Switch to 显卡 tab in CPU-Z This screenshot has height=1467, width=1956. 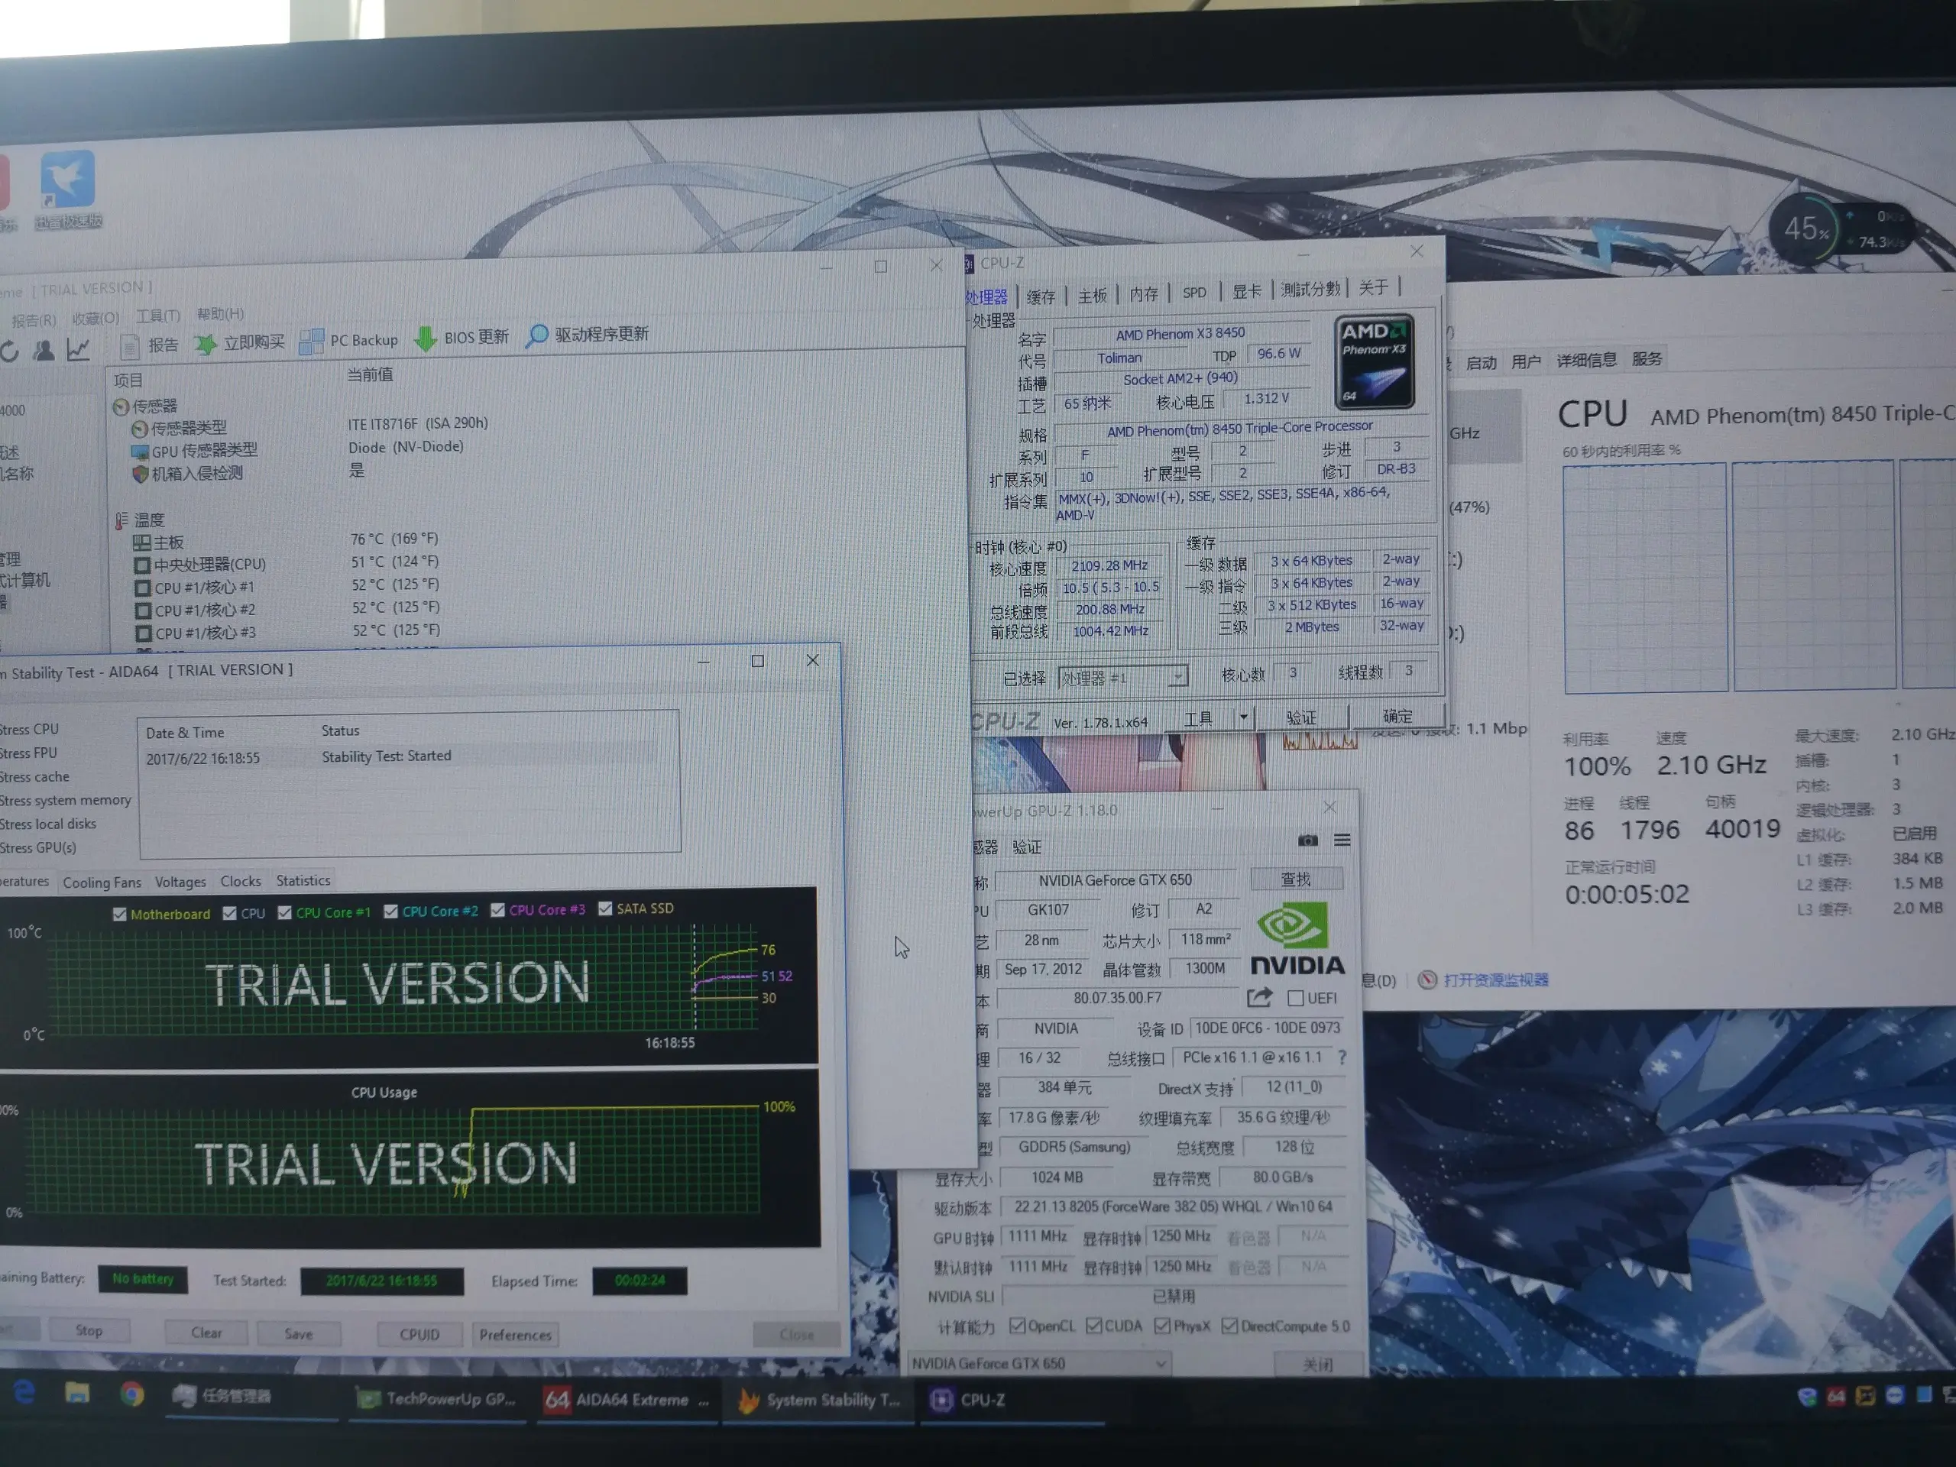(x=1247, y=291)
